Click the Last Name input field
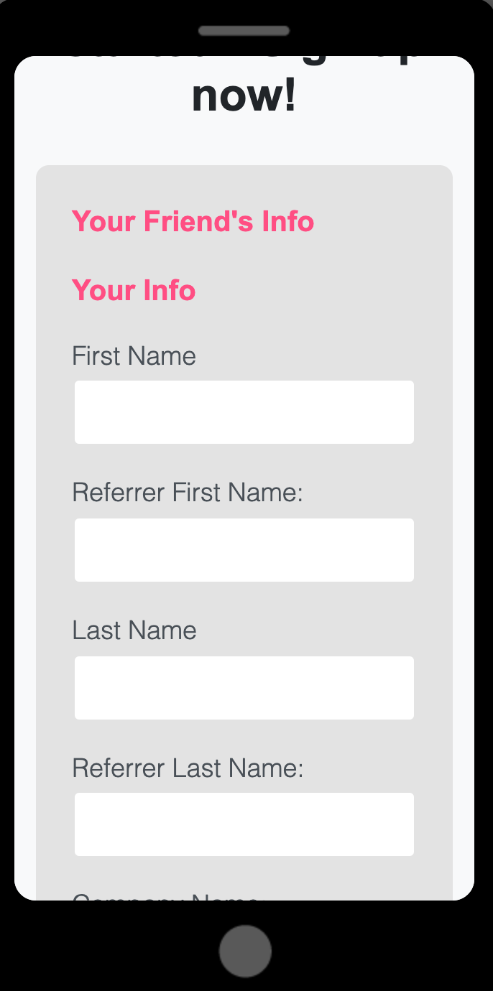Viewport: 493px width, 991px height. click(x=244, y=687)
